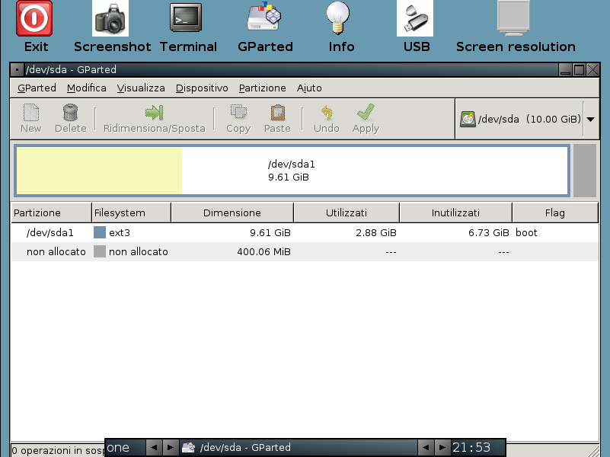
Task: Open the Partizione menu
Action: 262,88
